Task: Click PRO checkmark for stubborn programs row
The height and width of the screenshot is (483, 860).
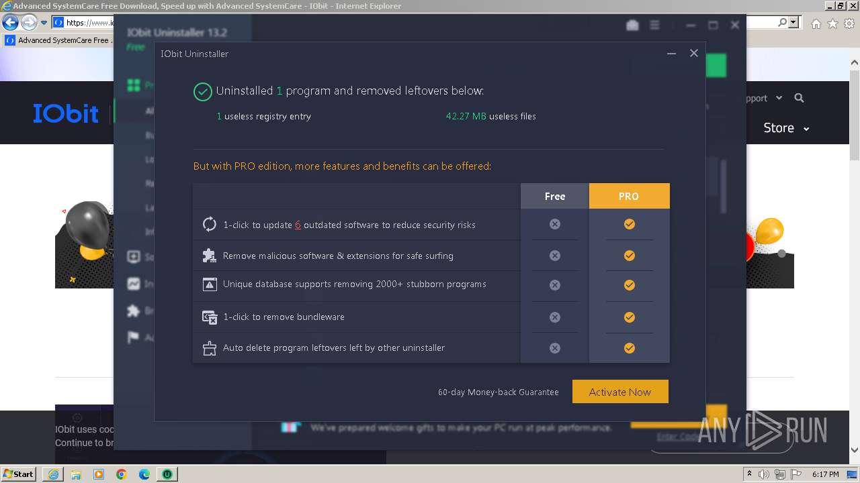Action: tap(630, 285)
